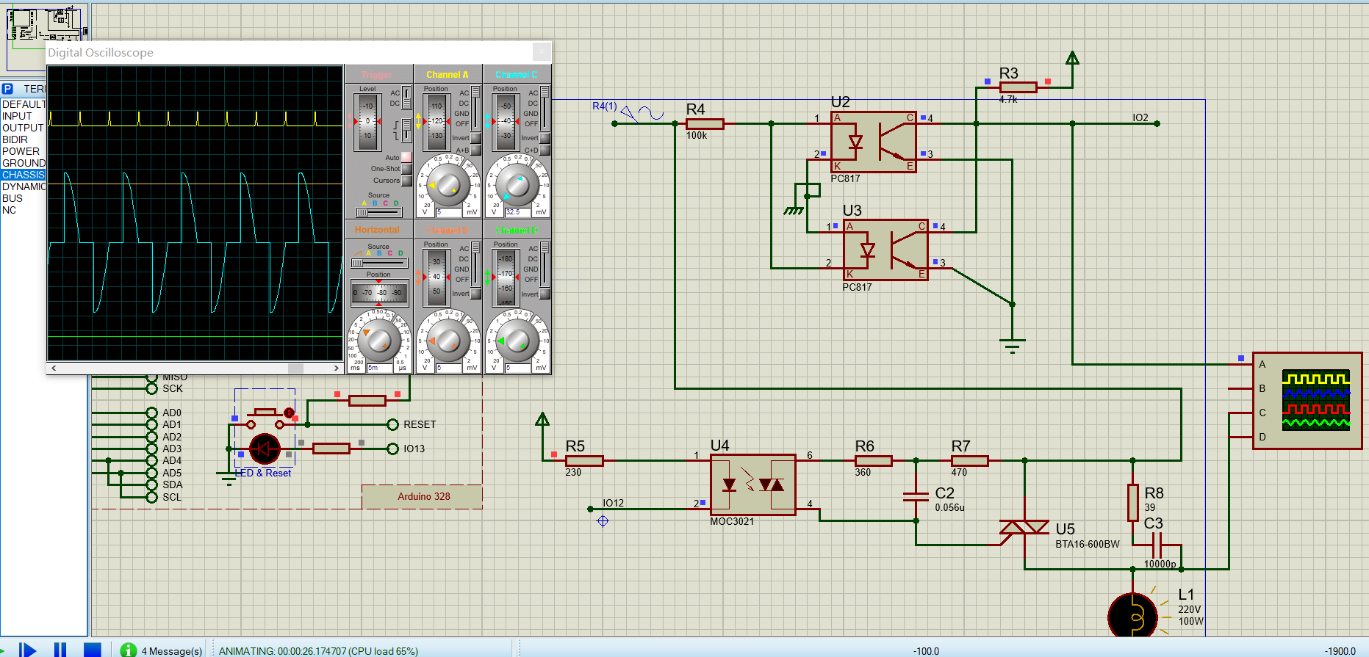Click the Channel C coupling mode slider
The image size is (1369, 657).
point(545,108)
